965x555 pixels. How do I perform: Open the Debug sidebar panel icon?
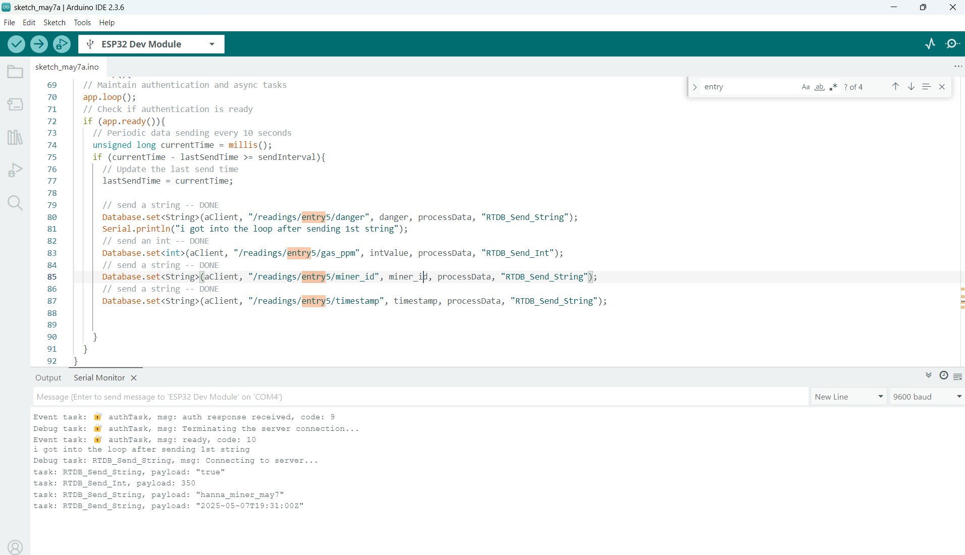[15, 170]
